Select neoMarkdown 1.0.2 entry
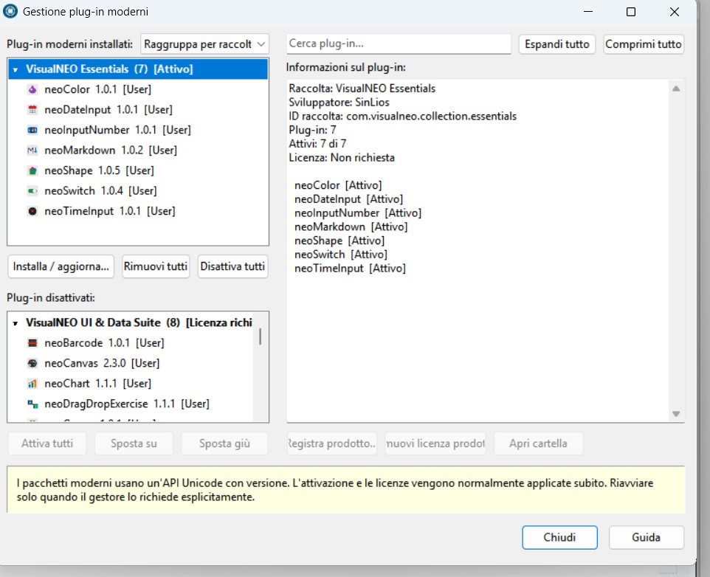This screenshot has width=710, height=577. point(111,151)
